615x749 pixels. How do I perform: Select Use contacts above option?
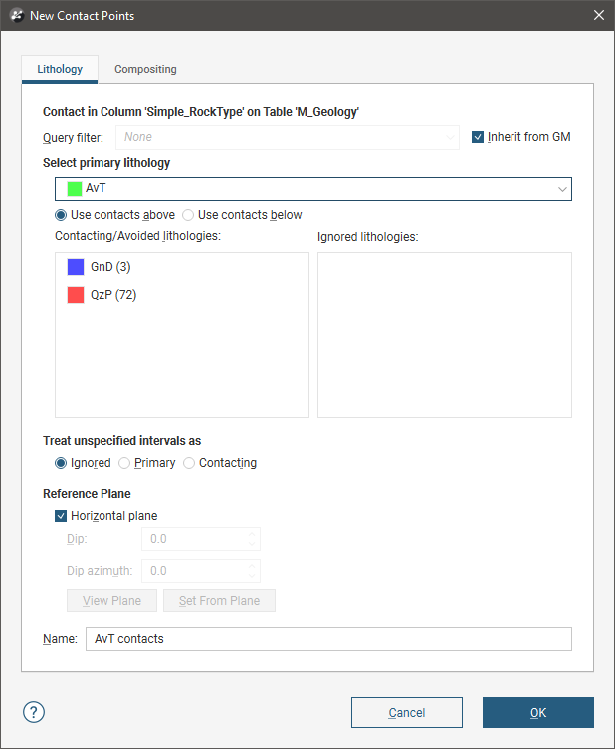coord(62,215)
